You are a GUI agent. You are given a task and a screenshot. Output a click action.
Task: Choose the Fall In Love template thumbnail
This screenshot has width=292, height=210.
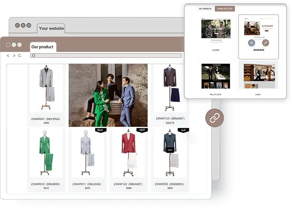point(216,76)
